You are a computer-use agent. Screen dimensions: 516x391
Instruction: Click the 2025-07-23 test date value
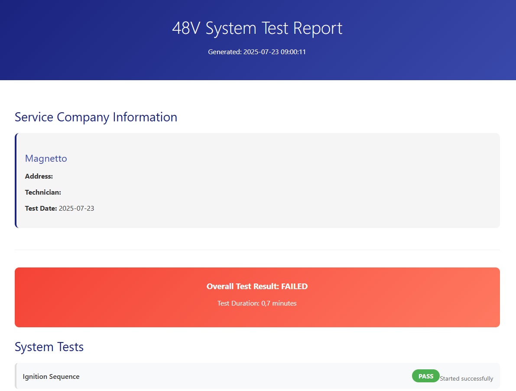coord(76,208)
